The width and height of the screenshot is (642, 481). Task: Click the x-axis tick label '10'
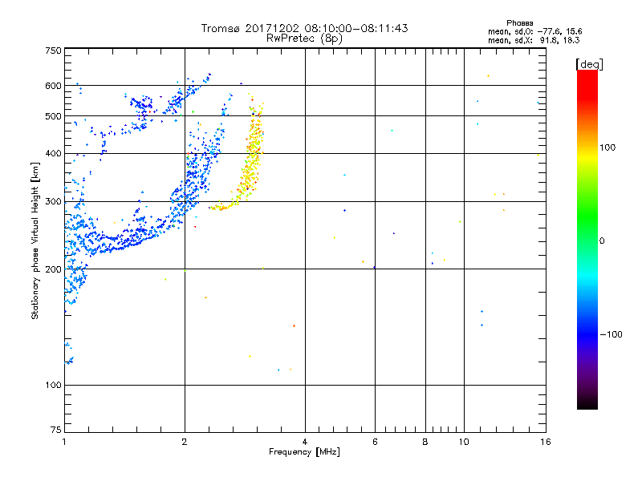click(464, 442)
